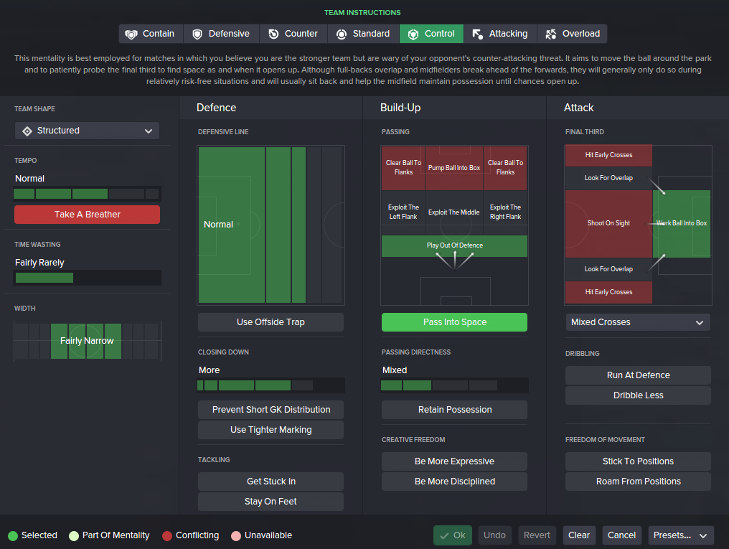Deselect Work Ball Into Box zone

(x=682, y=224)
